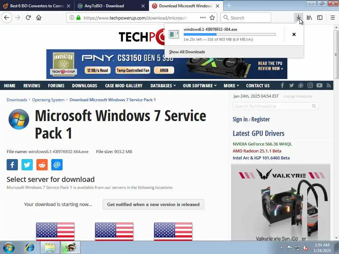Viewport: 339px width, 254px height.
Task: Open the DOWNLOADS nav item
Action: 84,86
